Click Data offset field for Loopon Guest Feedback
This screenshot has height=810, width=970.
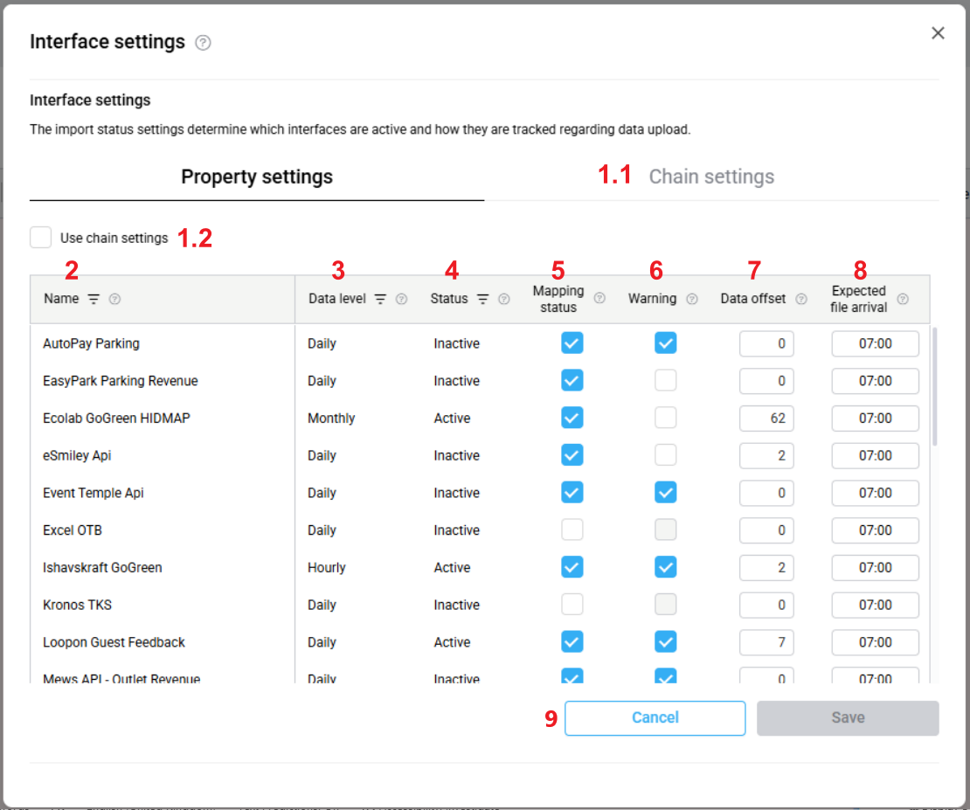766,642
